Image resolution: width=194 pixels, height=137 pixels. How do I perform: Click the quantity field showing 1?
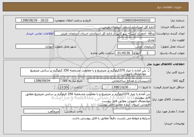132,111
